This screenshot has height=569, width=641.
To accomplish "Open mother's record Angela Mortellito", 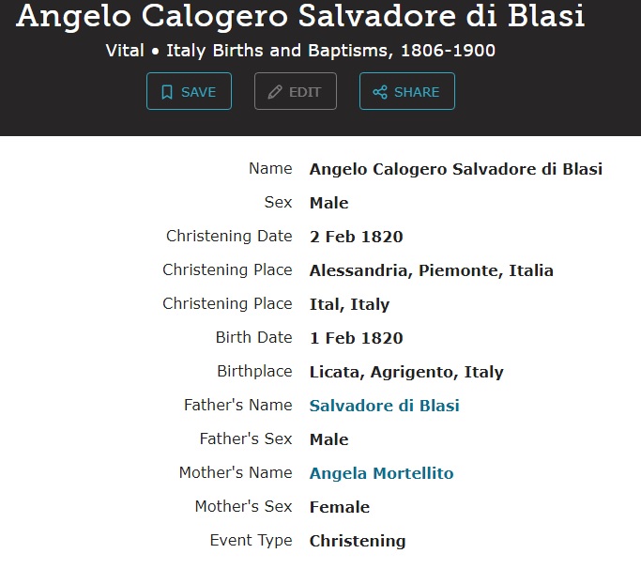I will pyautogui.click(x=381, y=473).
